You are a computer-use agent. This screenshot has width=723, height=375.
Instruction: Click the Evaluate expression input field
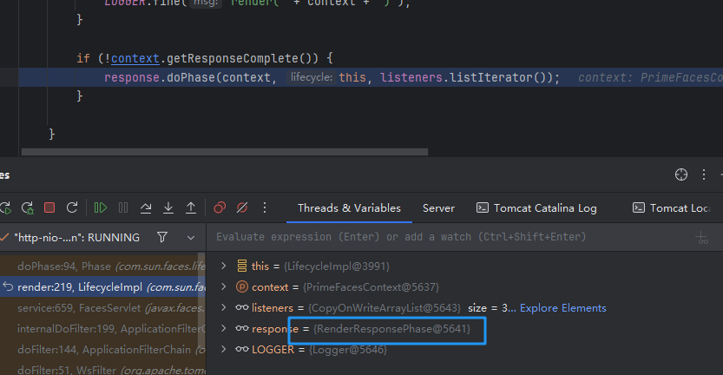(x=434, y=237)
